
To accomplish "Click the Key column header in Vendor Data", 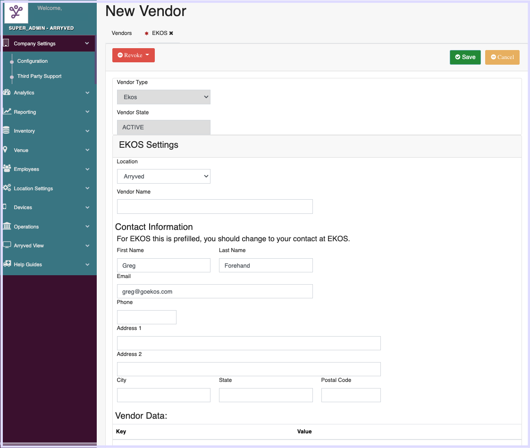I will click(121, 431).
